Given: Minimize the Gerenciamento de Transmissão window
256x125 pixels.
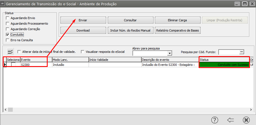Looking at the screenshot, I should [237, 4].
